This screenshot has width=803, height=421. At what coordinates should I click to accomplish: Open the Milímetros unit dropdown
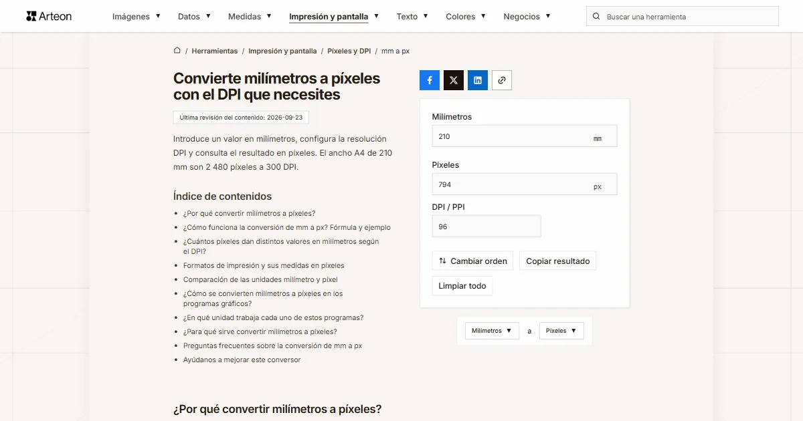pyautogui.click(x=492, y=331)
